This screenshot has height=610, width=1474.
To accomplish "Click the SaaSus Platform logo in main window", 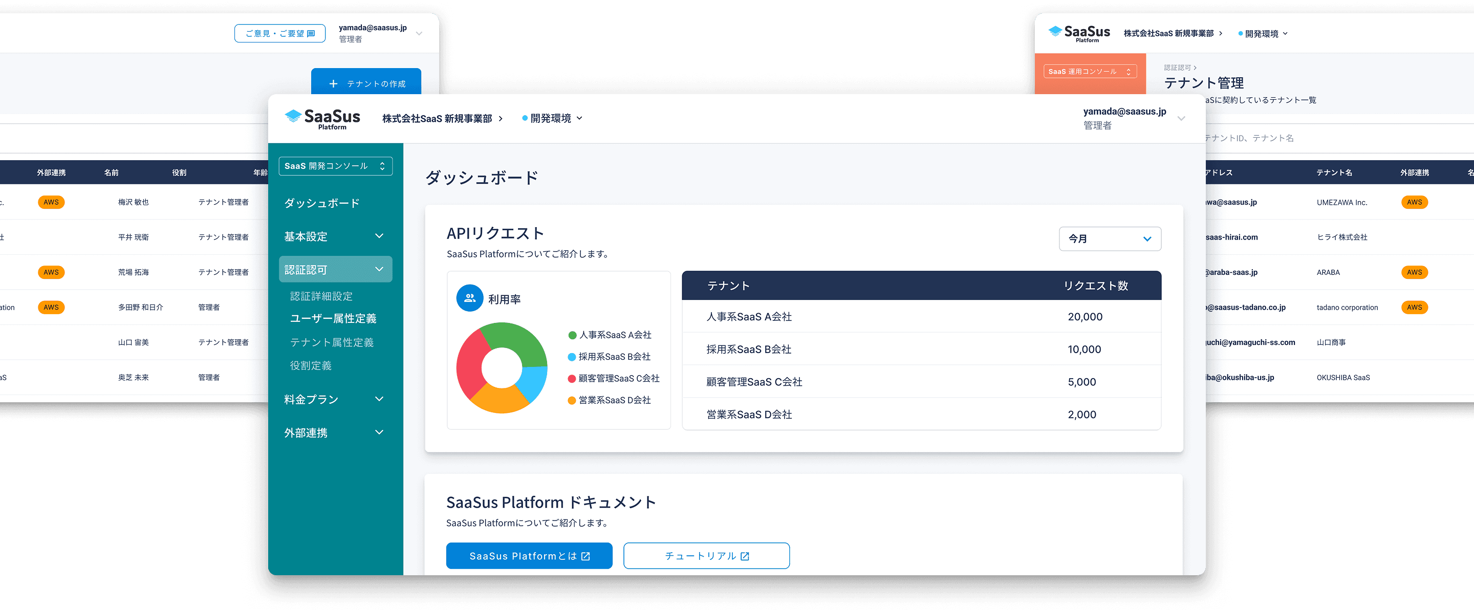I will point(323,118).
